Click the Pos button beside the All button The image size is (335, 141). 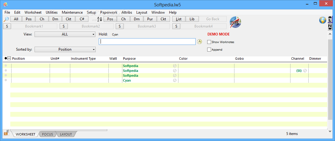(x=29, y=19)
